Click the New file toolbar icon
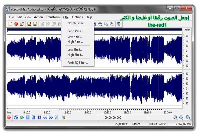Screen dimensions: 200x133 tap(10, 24)
